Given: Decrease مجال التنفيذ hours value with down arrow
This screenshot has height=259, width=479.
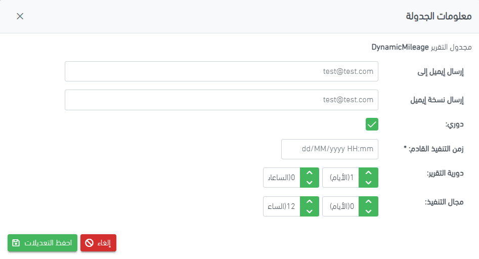Looking at the screenshot, I should click(x=310, y=211).
